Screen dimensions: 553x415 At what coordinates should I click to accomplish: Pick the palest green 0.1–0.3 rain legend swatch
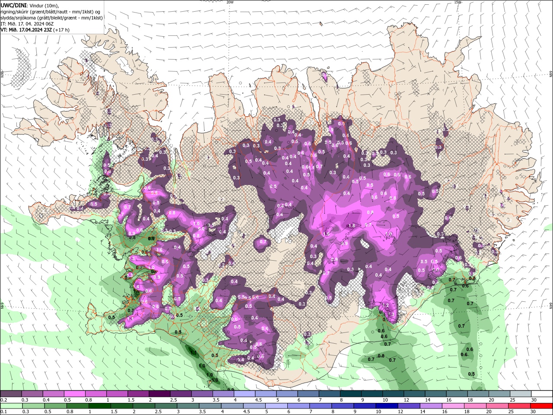click(x=11, y=406)
